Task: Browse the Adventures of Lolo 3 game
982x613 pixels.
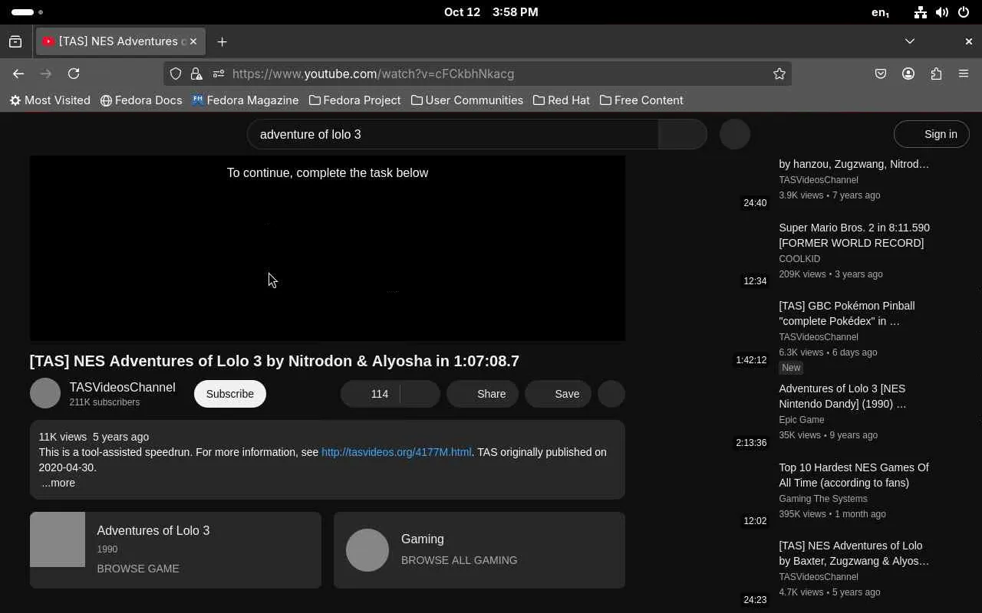Action: click(x=176, y=550)
